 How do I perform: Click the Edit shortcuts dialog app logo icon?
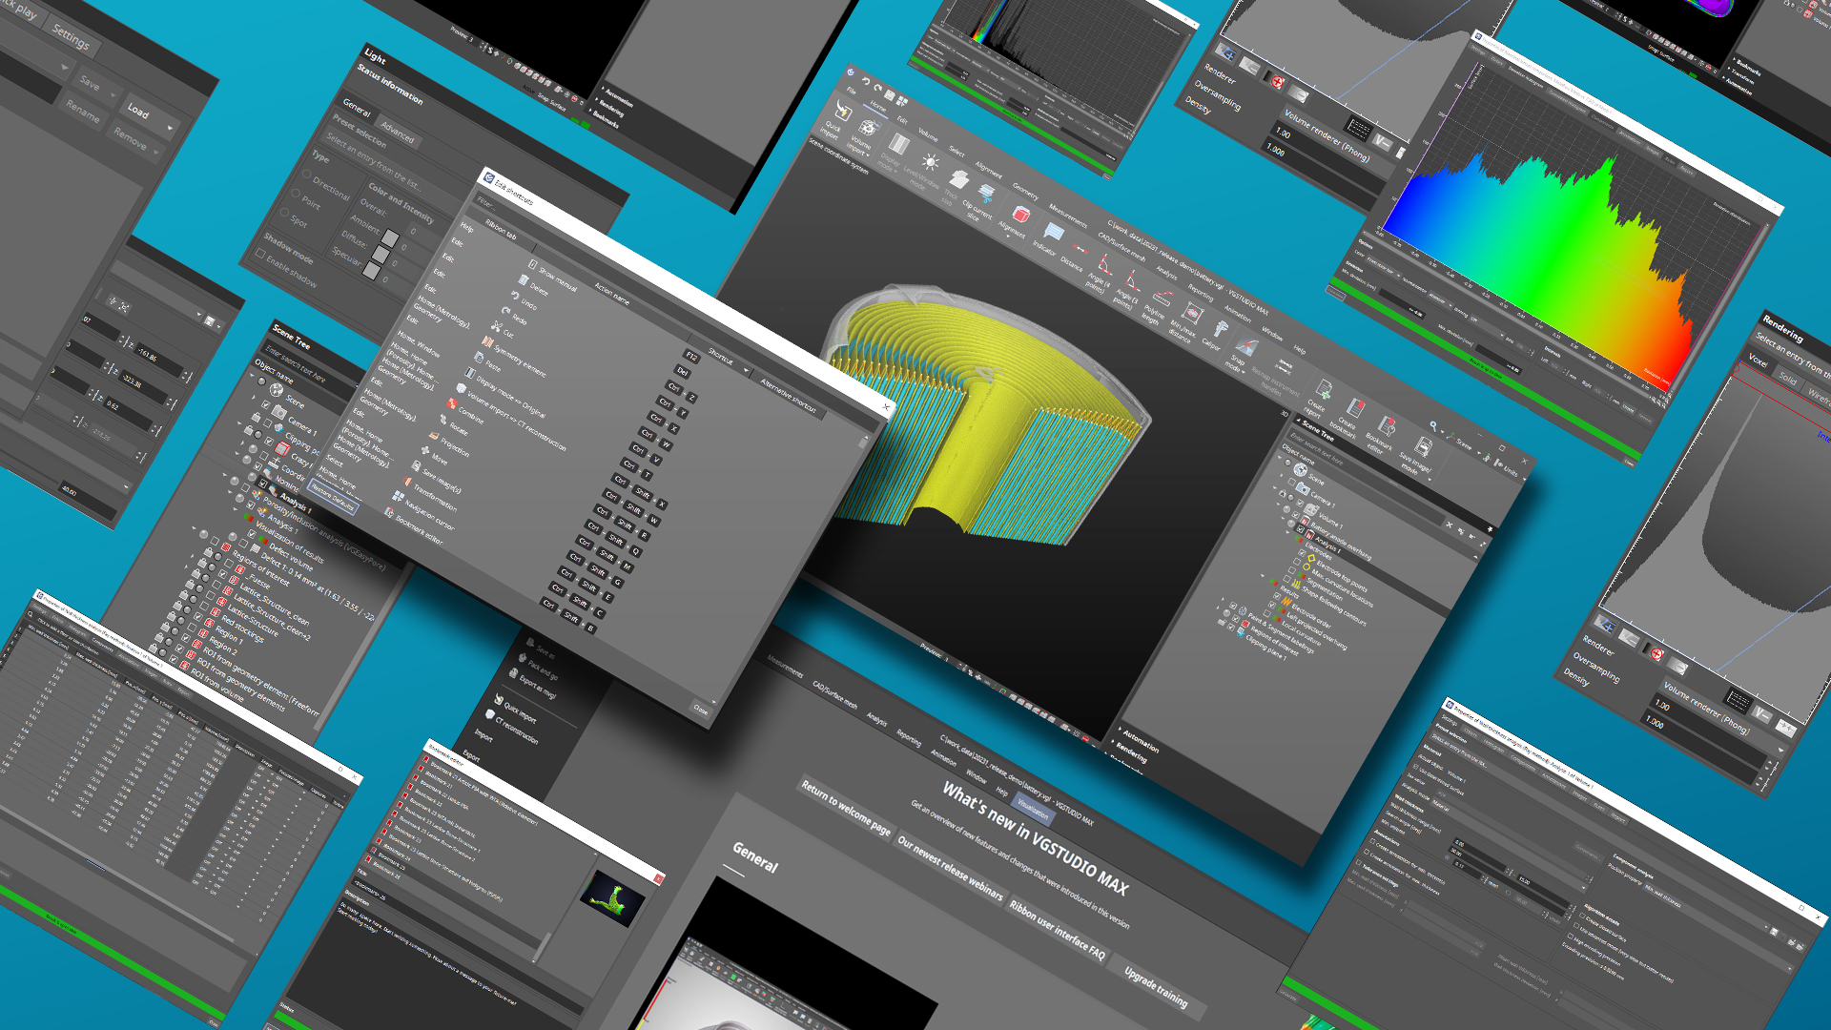pyautogui.click(x=488, y=178)
